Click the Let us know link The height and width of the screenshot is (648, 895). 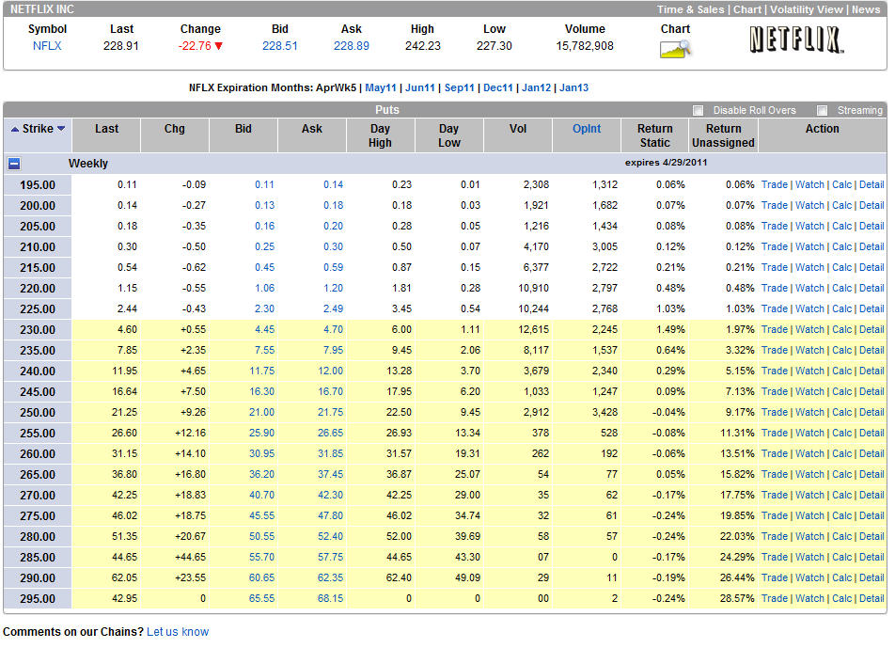coord(178,632)
